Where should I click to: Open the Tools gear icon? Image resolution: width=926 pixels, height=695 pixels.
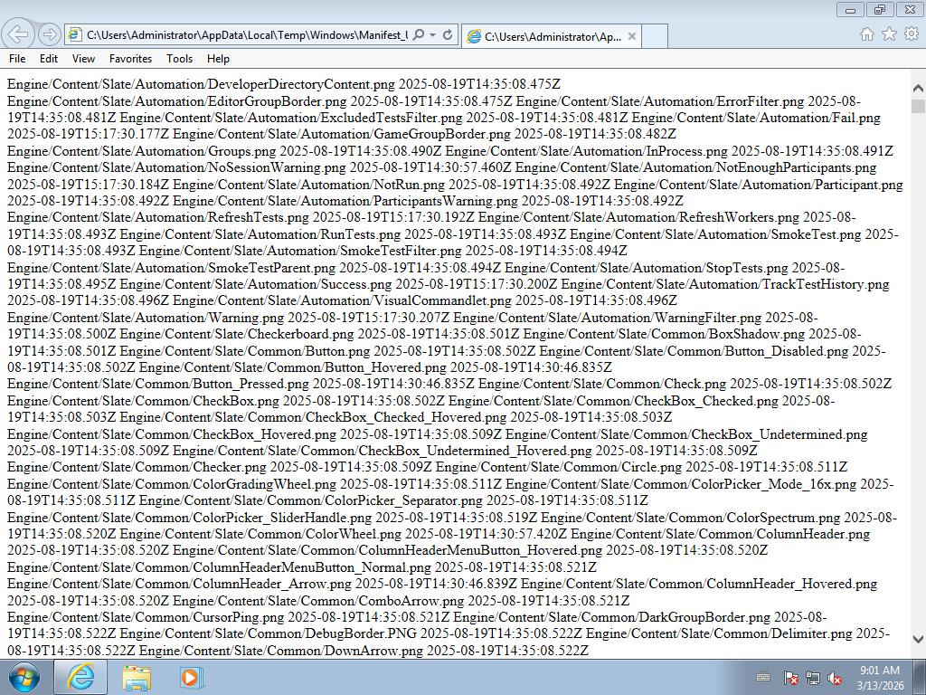point(911,34)
